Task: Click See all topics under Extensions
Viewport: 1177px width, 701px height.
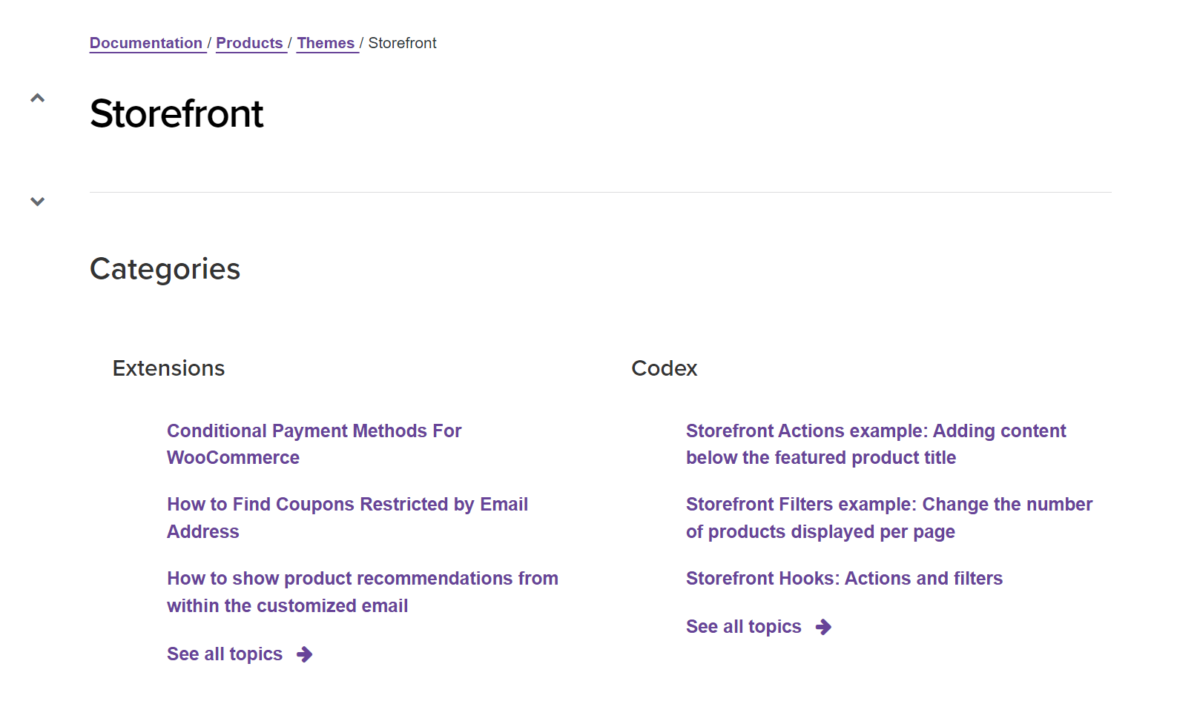Action: pyautogui.click(x=225, y=654)
